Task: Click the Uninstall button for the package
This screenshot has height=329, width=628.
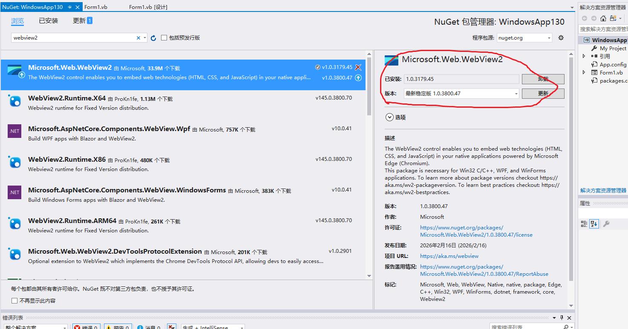Action: click(543, 79)
